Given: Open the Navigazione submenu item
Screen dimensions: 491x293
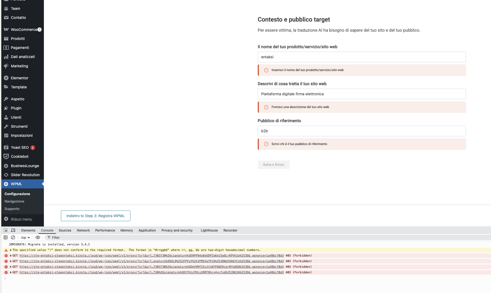Looking at the screenshot, I should tap(14, 201).
